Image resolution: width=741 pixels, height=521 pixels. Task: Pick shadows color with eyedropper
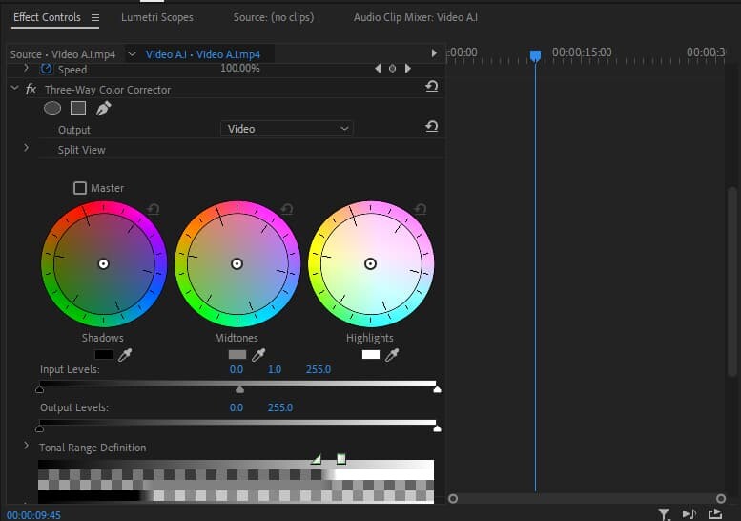(x=124, y=355)
